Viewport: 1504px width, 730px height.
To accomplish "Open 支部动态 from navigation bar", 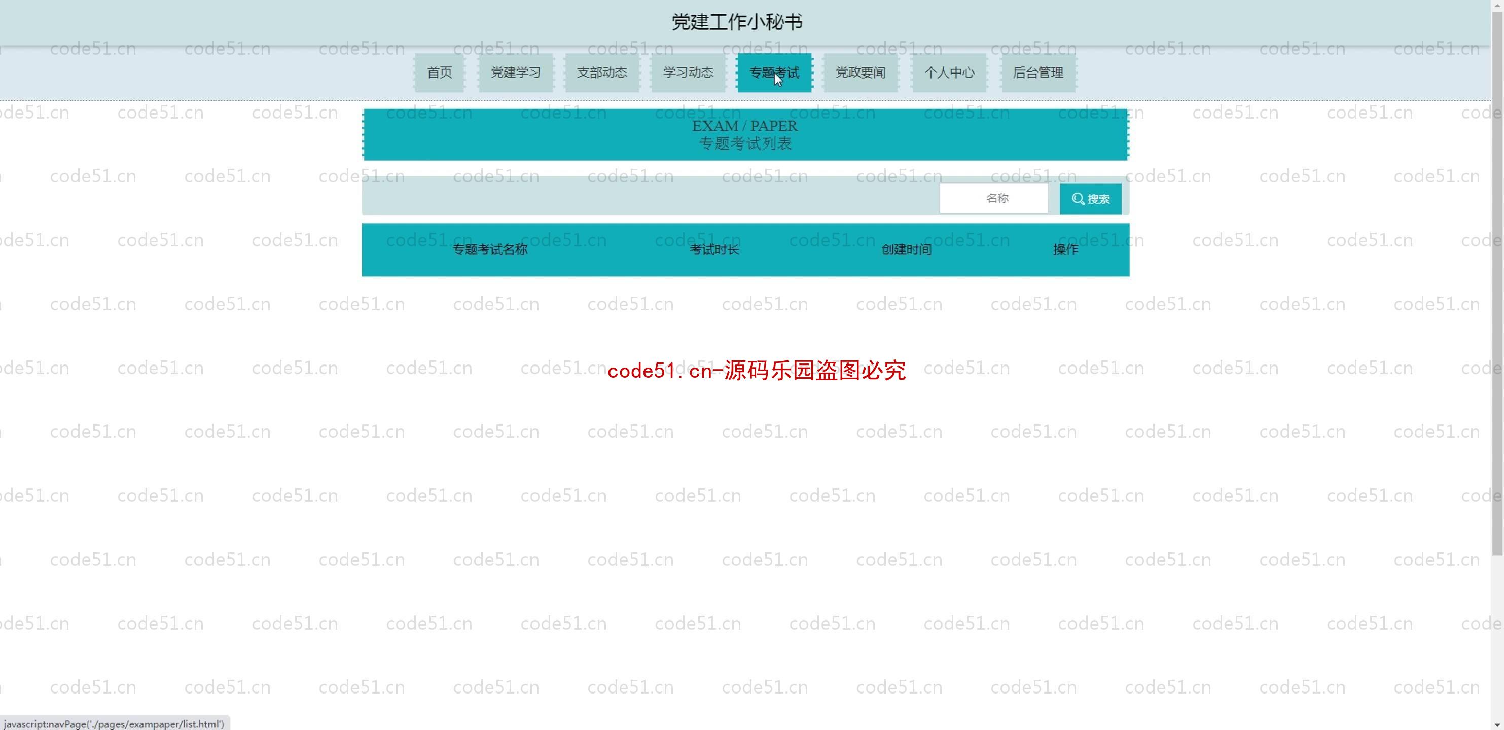I will [602, 73].
